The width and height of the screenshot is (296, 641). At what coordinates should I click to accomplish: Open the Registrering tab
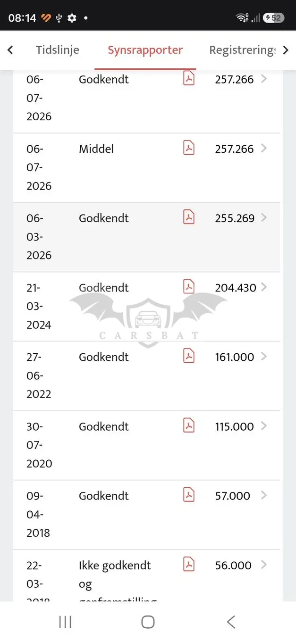coord(242,50)
